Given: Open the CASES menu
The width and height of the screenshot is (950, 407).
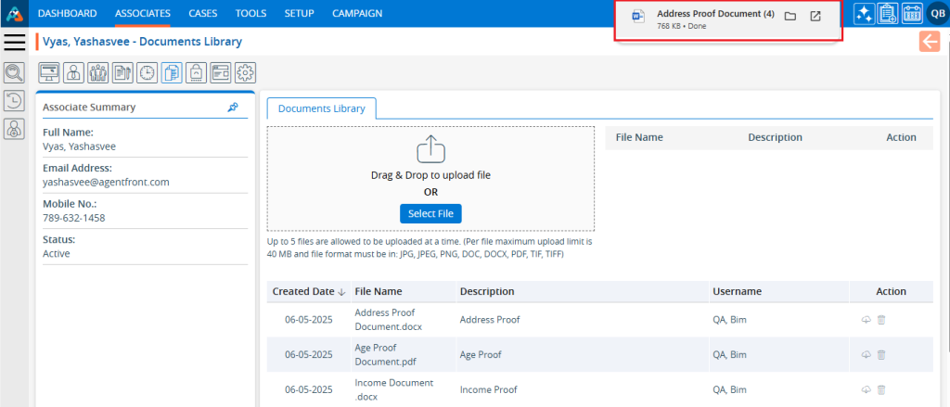Looking at the screenshot, I should coord(203,13).
